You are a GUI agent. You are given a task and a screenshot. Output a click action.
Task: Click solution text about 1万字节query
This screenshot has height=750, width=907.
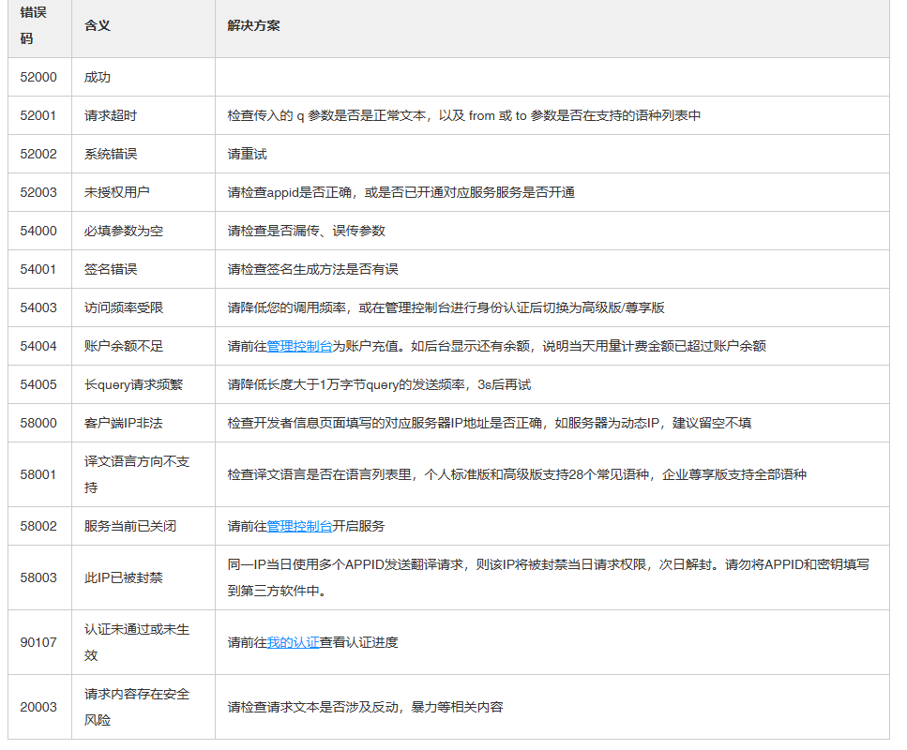click(x=379, y=384)
